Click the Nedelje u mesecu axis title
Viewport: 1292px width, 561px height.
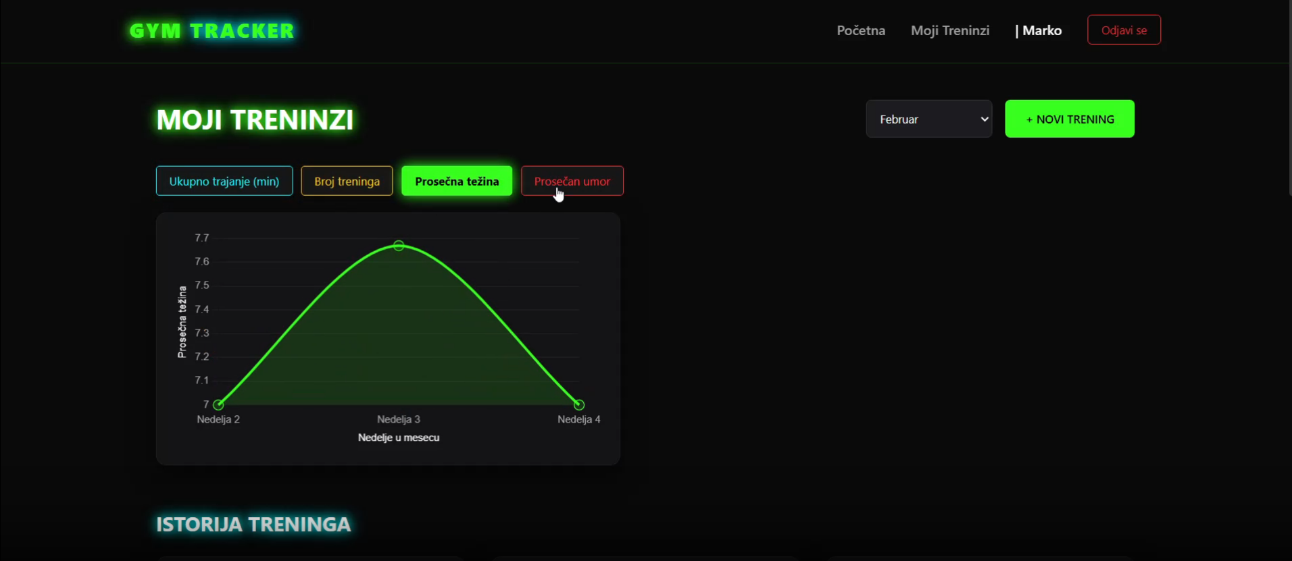pos(399,437)
